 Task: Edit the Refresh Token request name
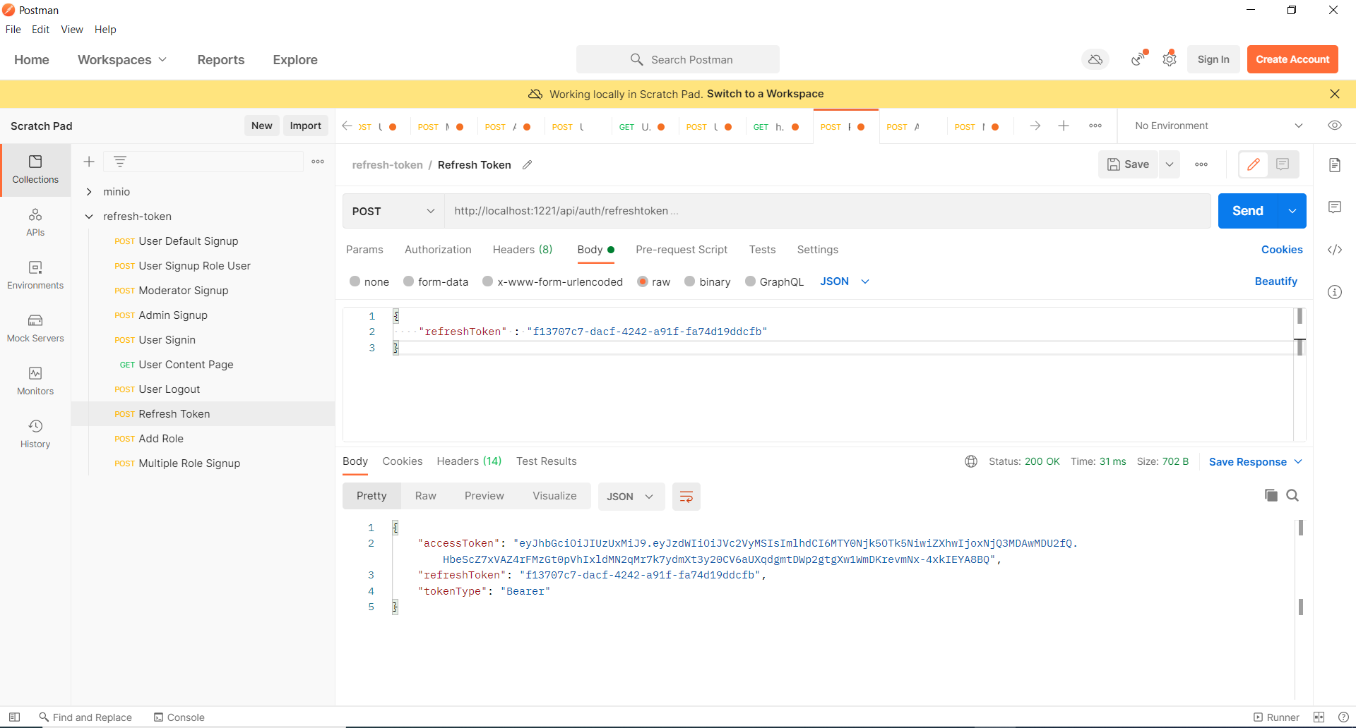(527, 165)
